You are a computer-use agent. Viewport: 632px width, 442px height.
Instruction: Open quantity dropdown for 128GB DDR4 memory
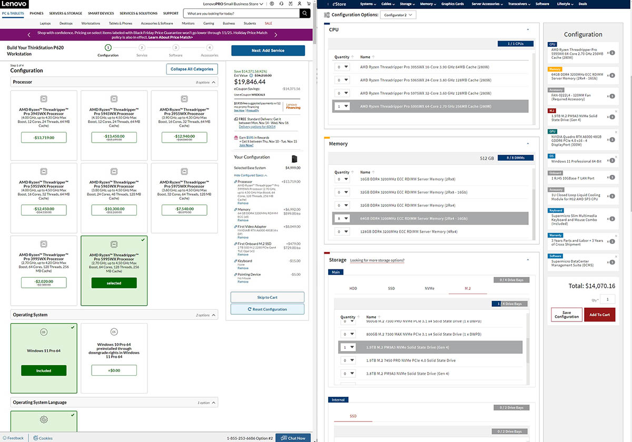pyautogui.click(x=342, y=232)
